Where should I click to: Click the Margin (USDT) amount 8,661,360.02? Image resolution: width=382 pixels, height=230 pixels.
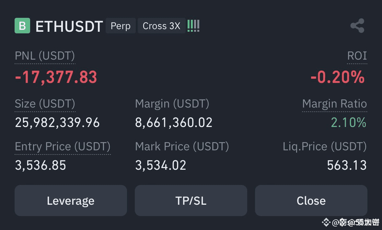pyautogui.click(x=174, y=122)
